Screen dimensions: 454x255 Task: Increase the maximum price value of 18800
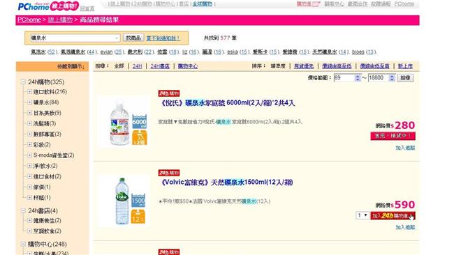tap(392, 76)
